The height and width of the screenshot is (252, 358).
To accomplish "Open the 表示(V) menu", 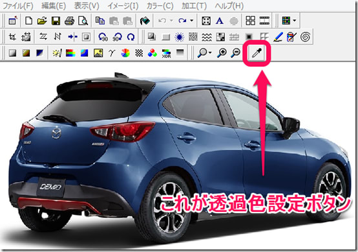I will pos(87,6).
